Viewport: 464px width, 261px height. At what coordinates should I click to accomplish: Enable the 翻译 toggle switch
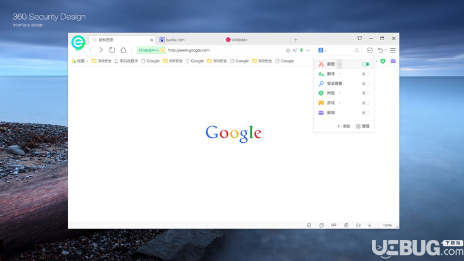click(x=366, y=74)
